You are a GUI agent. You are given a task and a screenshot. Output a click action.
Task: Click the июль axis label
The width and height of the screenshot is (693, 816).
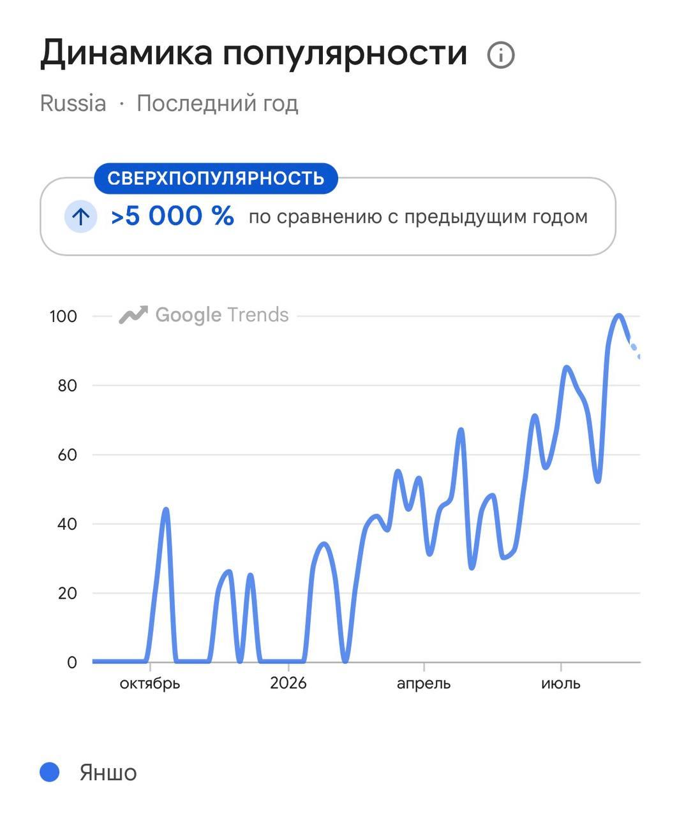(561, 683)
